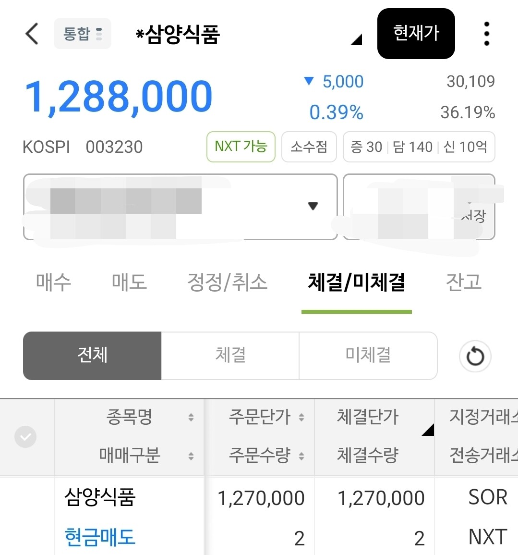Refresh the order list with the reload icon
The width and height of the screenshot is (518, 555).
(475, 356)
